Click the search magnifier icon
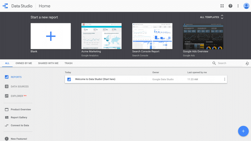 pyautogui.click(x=214, y=63)
